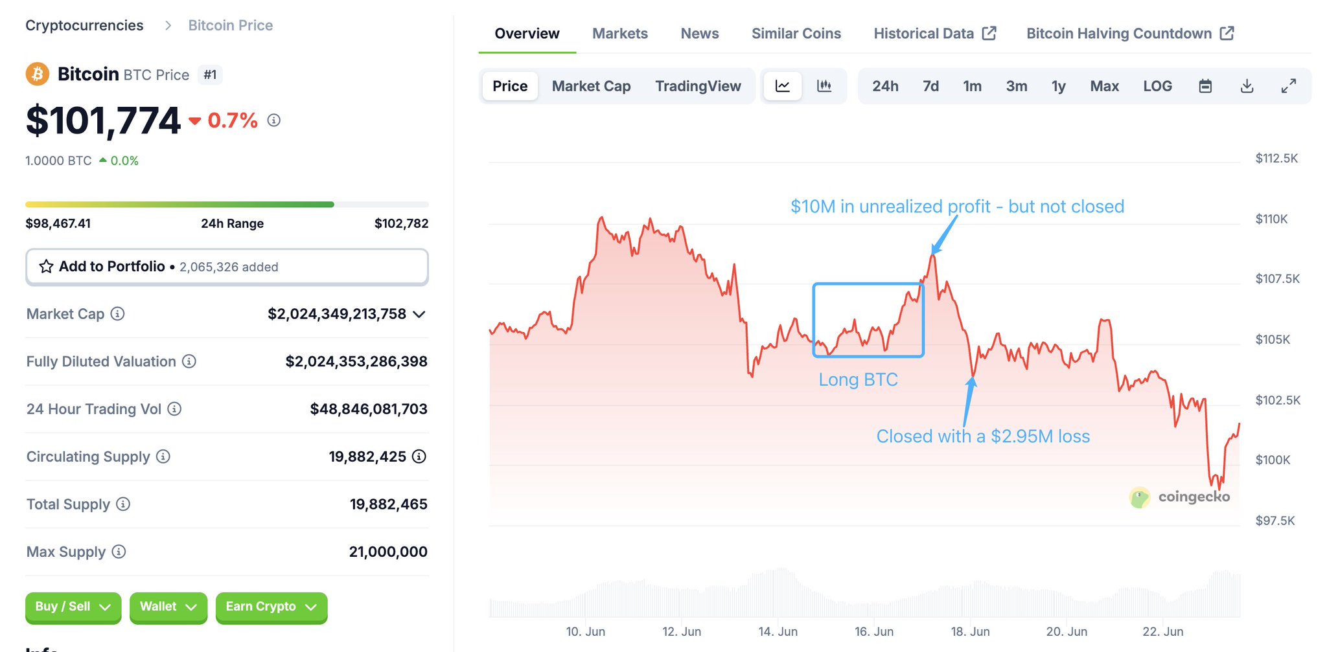Click the 1.0000 BTC conversion text
The height and width of the screenshot is (652, 1327).
click(58, 161)
